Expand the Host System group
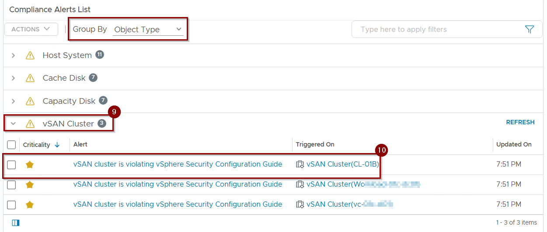Image resolution: width=547 pixels, height=232 pixels. (x=13, y=55)
